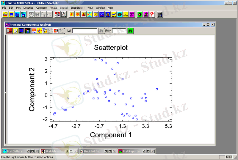Click the green binoculars locate-row icon
Screen dimensions: 238x160
pos(130,31)
